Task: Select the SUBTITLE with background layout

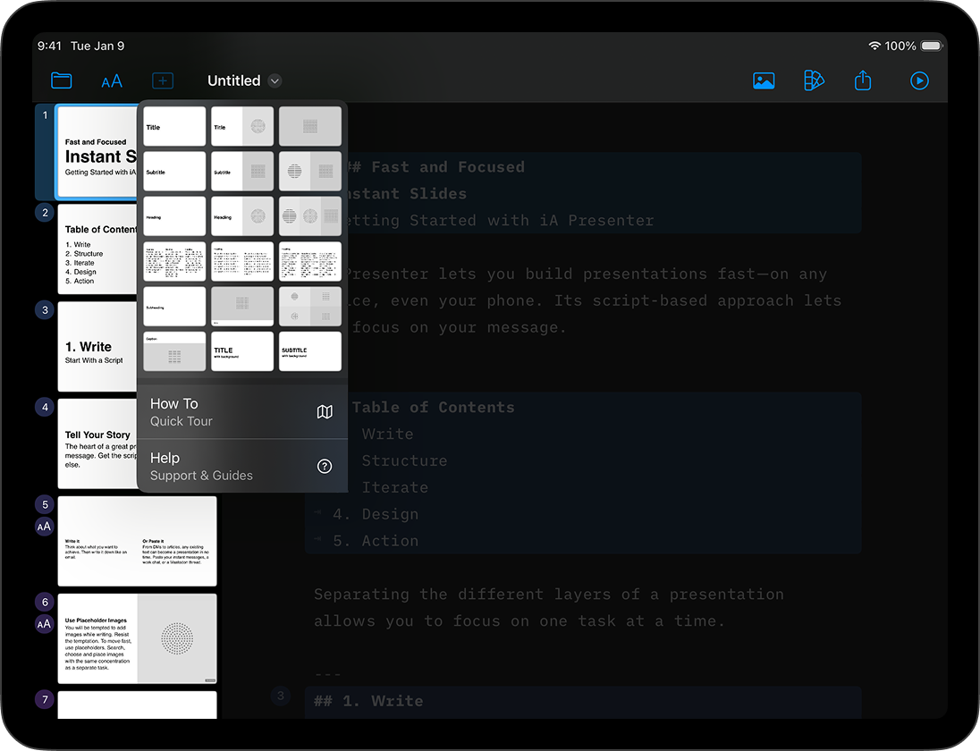Action: [x=310, y=351]
